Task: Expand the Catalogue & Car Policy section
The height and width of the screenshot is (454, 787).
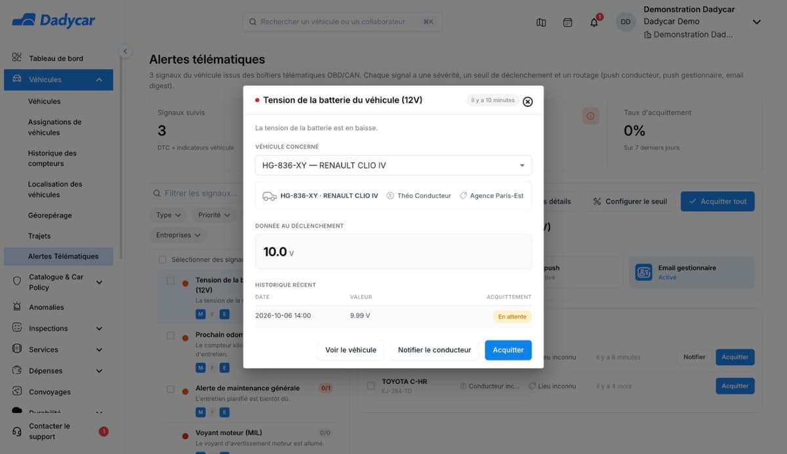Action: pos(99,282)
